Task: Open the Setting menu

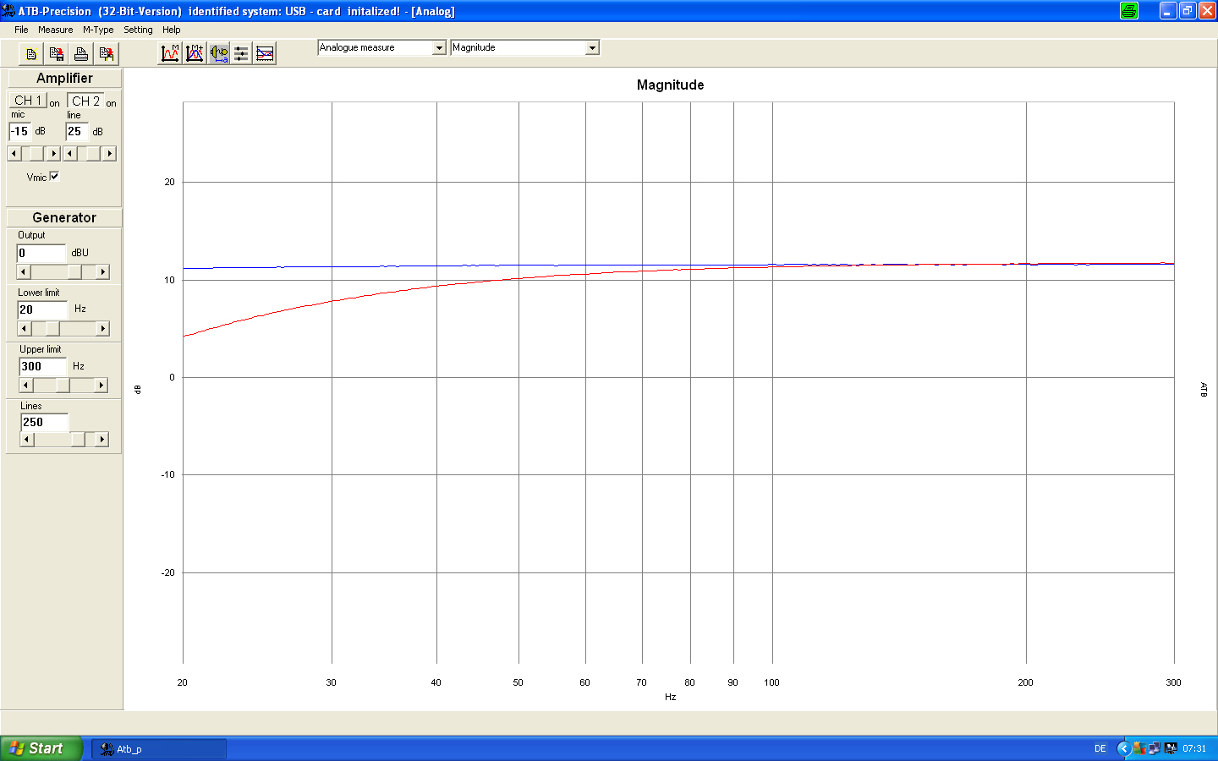Action: click(139, 30)
